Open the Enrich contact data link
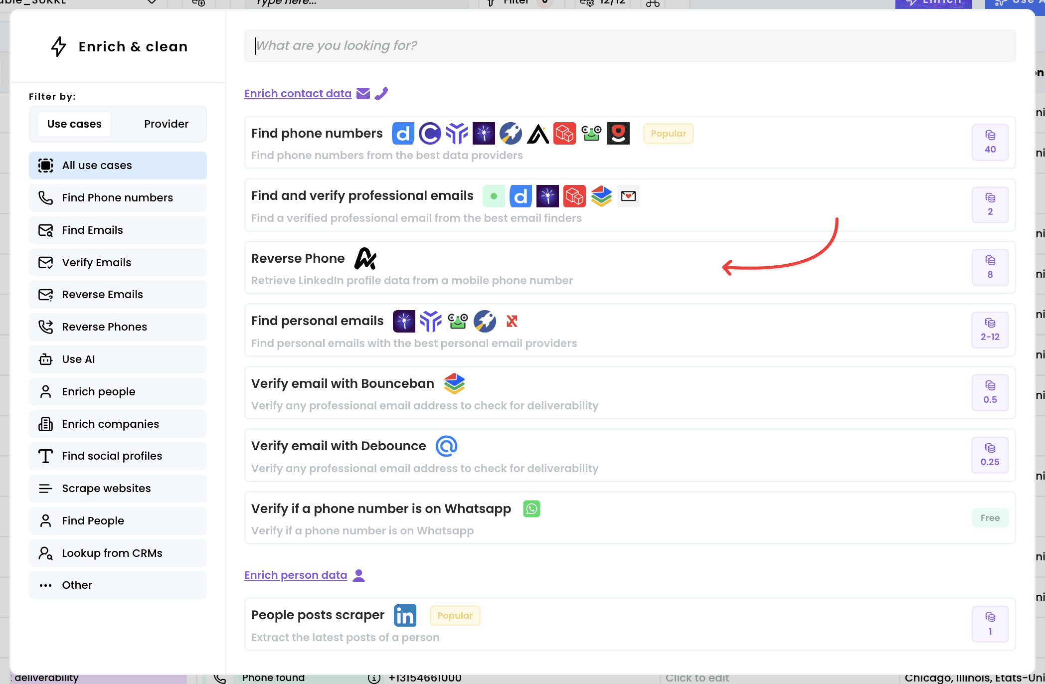The height and width of the screenshot is (684, 1045). pyautogui.click(x=298, y=94)
